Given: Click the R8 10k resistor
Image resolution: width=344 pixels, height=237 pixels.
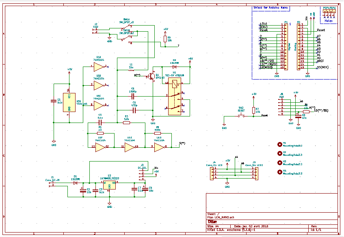Looking at the screenshot, I should click(165, 39).
